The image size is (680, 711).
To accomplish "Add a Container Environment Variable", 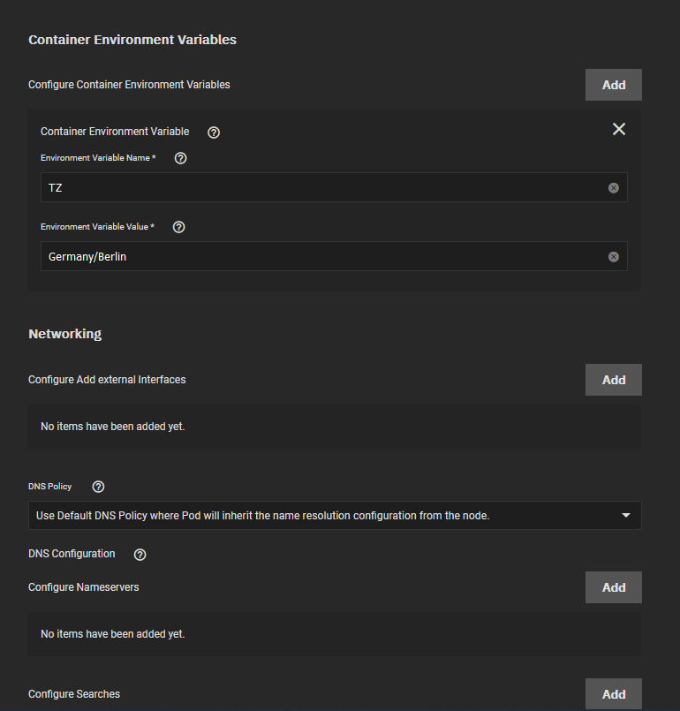I will click(x=614, y=85).
